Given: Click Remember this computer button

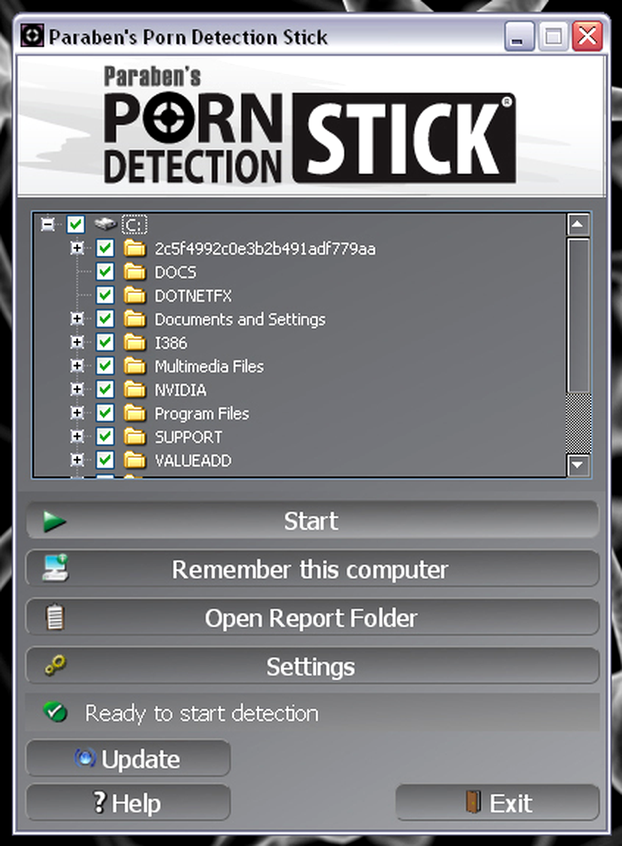Looking at the screenshot, I should [312, 569].
